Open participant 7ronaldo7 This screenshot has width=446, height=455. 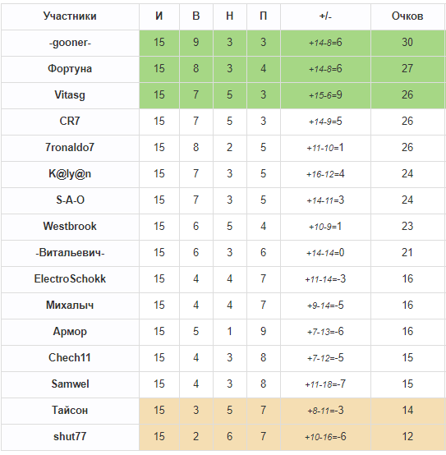(70, 147)
